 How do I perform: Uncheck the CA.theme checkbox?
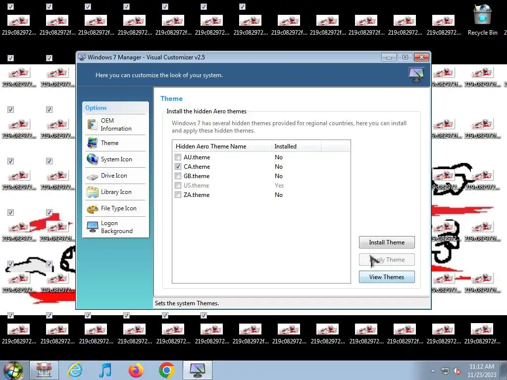[x=178, y=167]
